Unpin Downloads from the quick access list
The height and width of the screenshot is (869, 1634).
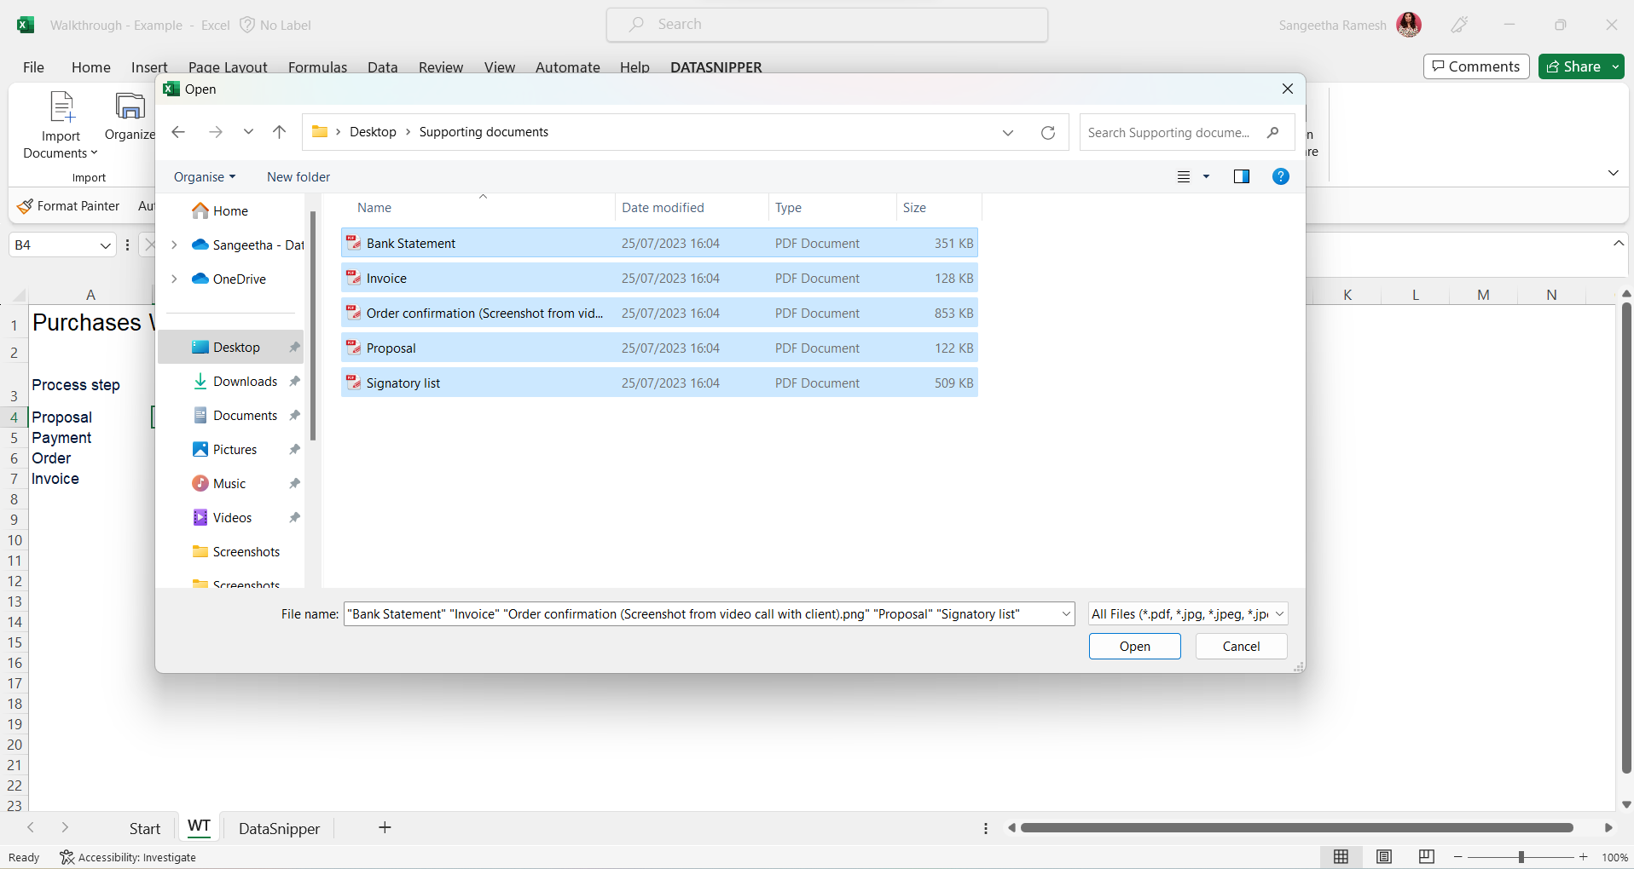(x=293, y=381)
